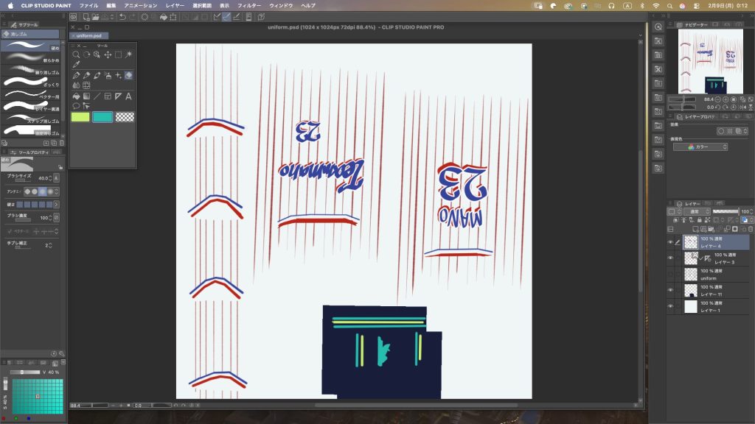Select the Fill bucket tool
Screen dimensions: 755x424
76,96
